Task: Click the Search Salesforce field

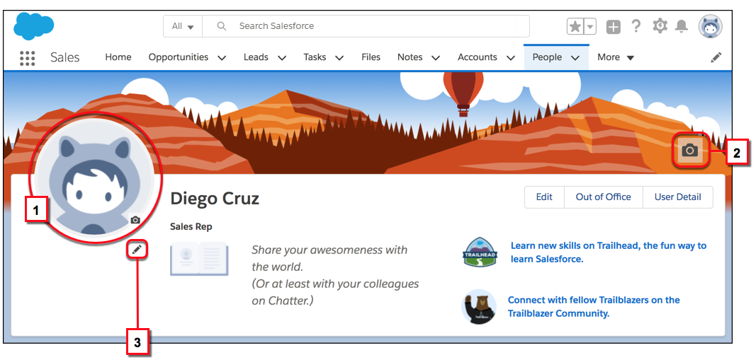Action: [366, 26]
